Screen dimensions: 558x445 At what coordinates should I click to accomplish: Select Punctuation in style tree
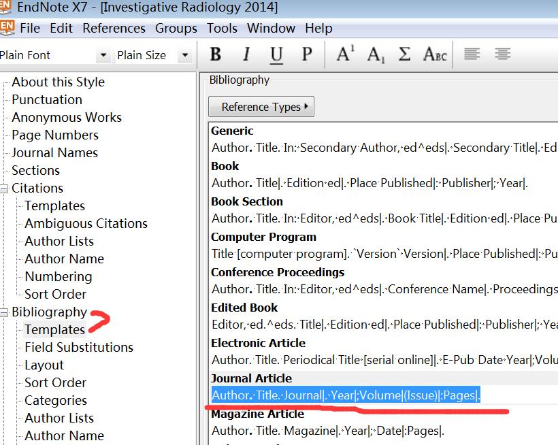click(47, 99)
